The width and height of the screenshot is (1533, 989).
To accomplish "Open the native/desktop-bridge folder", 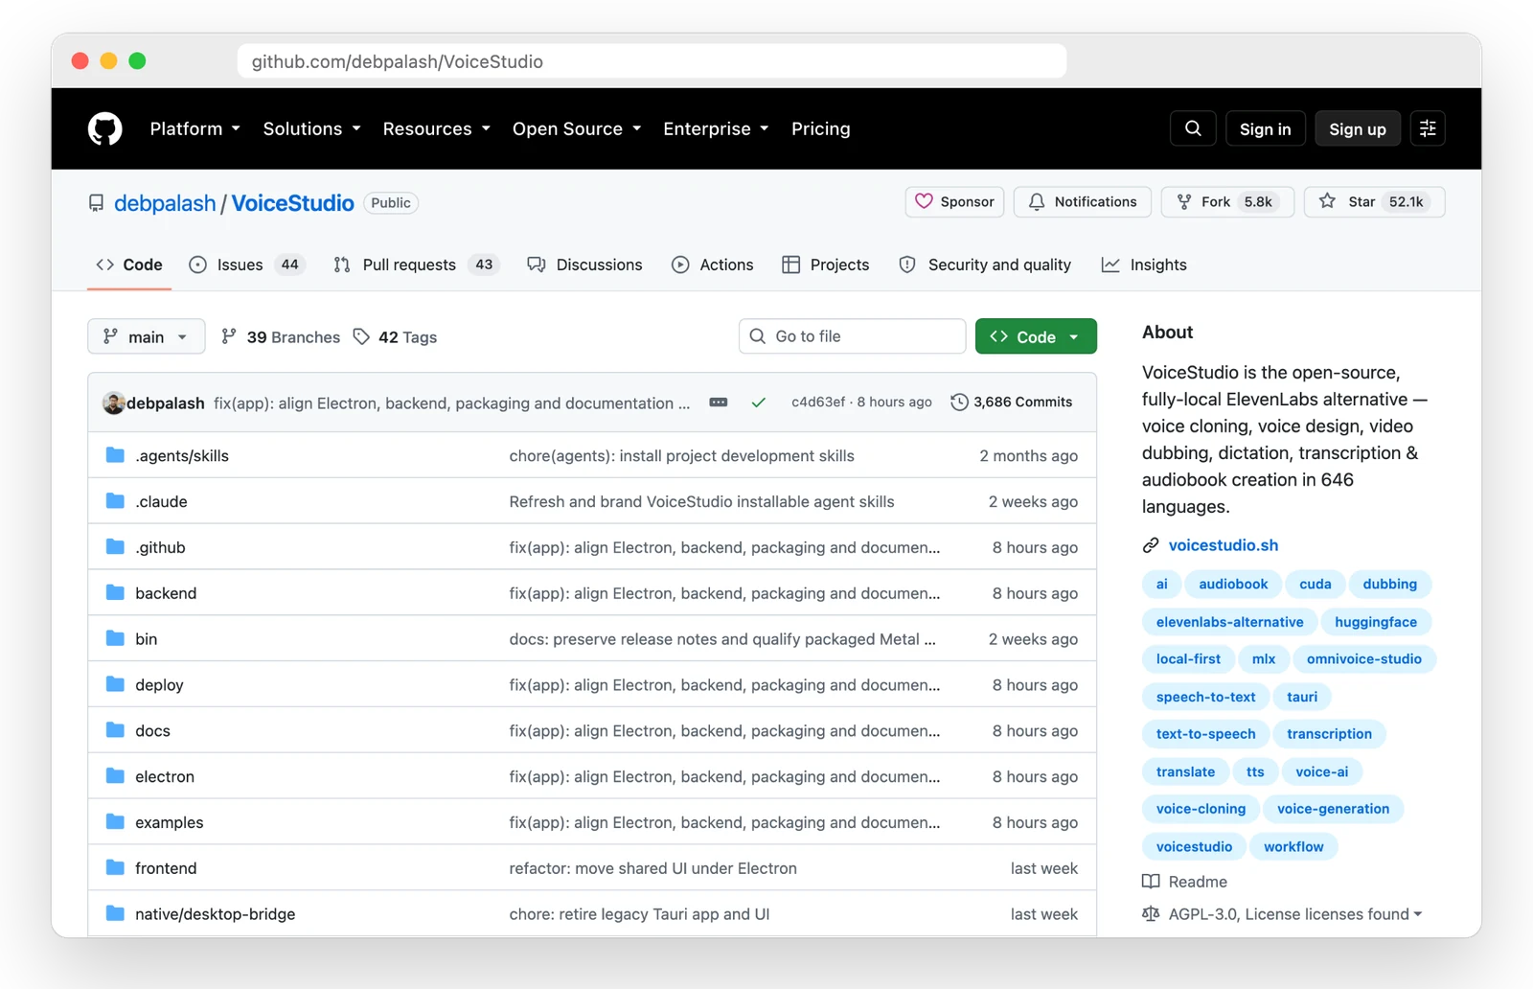I will 216,914.
